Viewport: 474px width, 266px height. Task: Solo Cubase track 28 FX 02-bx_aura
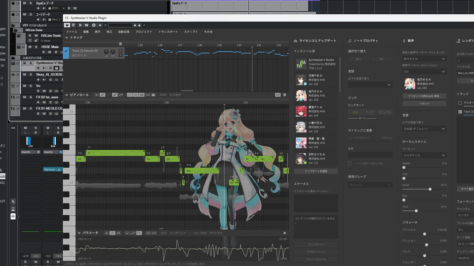(31, 98)
